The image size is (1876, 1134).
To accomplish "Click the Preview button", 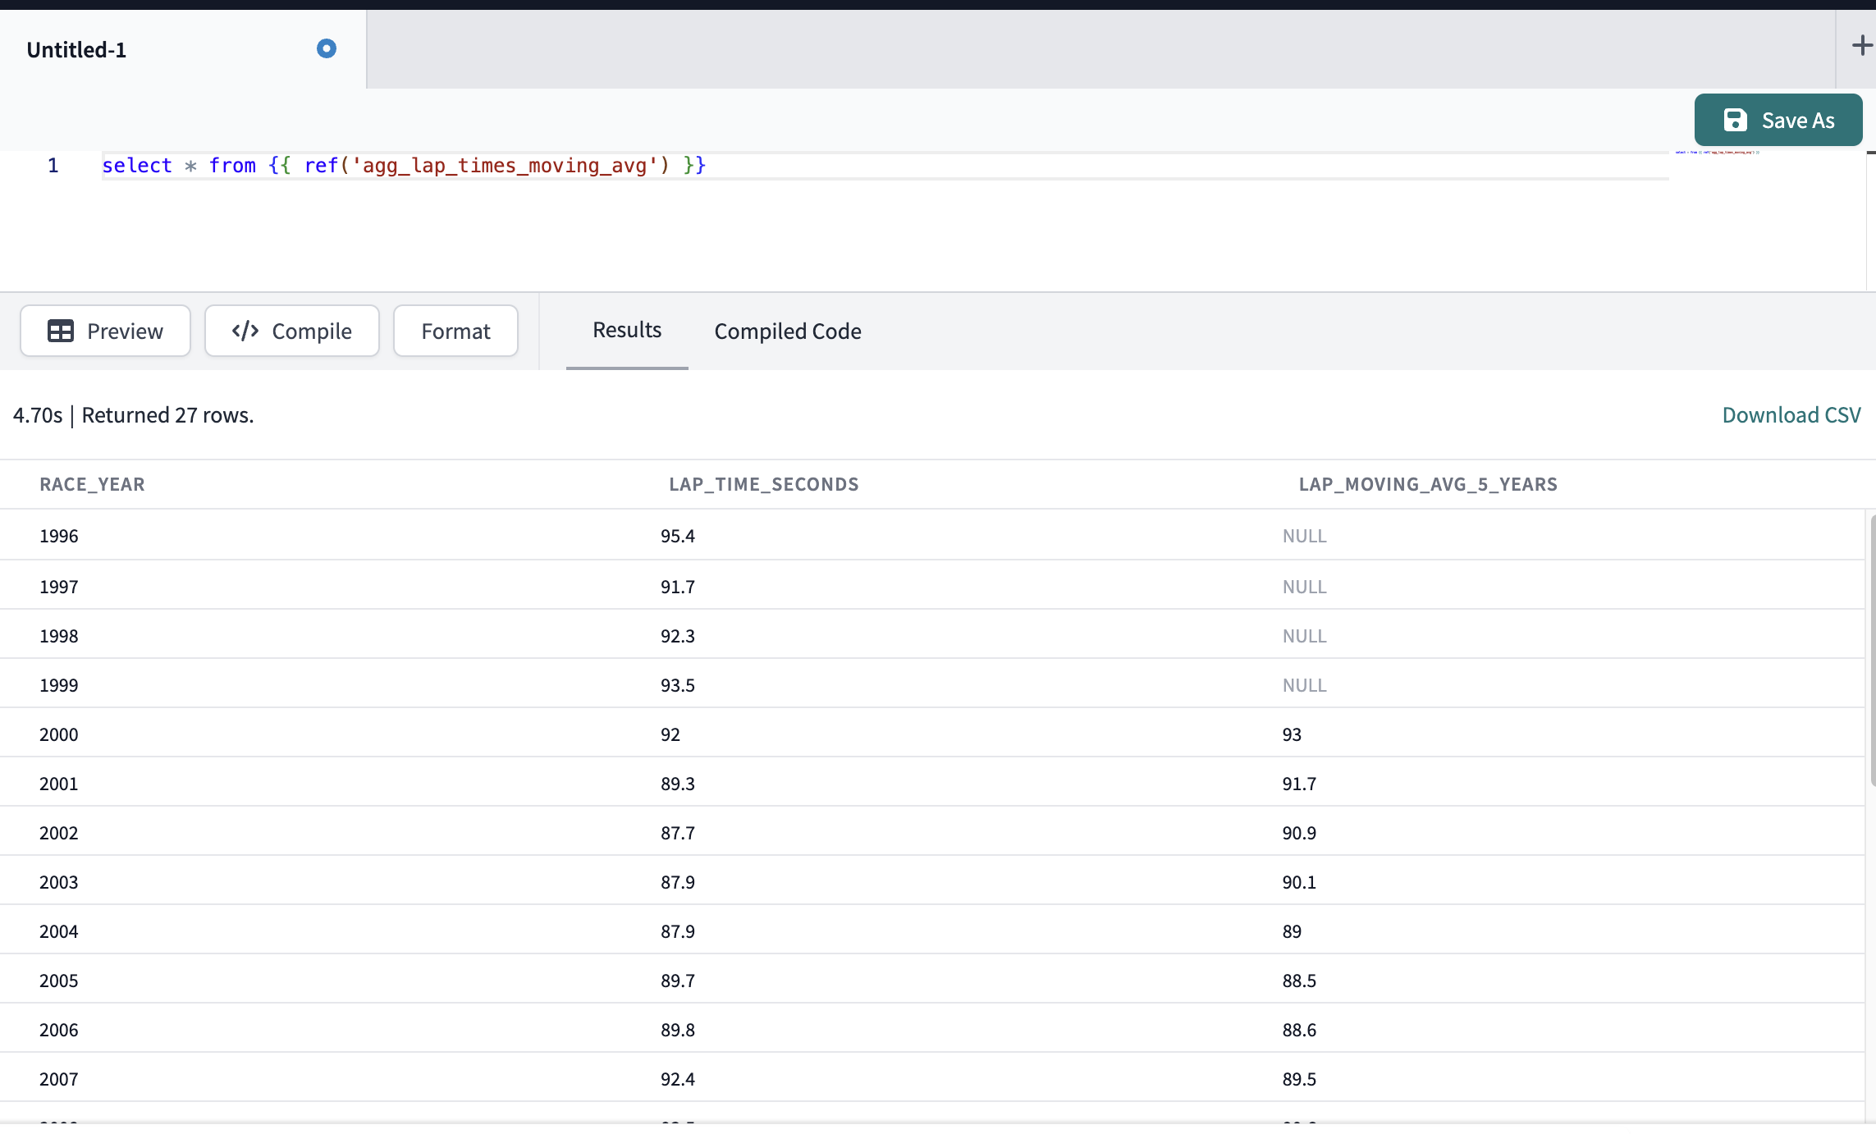I will (105, 331).
